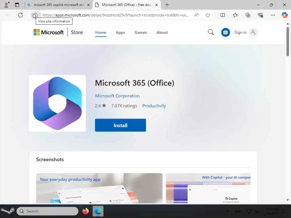Click the Store search magnifier icon
Image resolution: width=291 pixels, height=218 pixels.
[x=211, y=32]
